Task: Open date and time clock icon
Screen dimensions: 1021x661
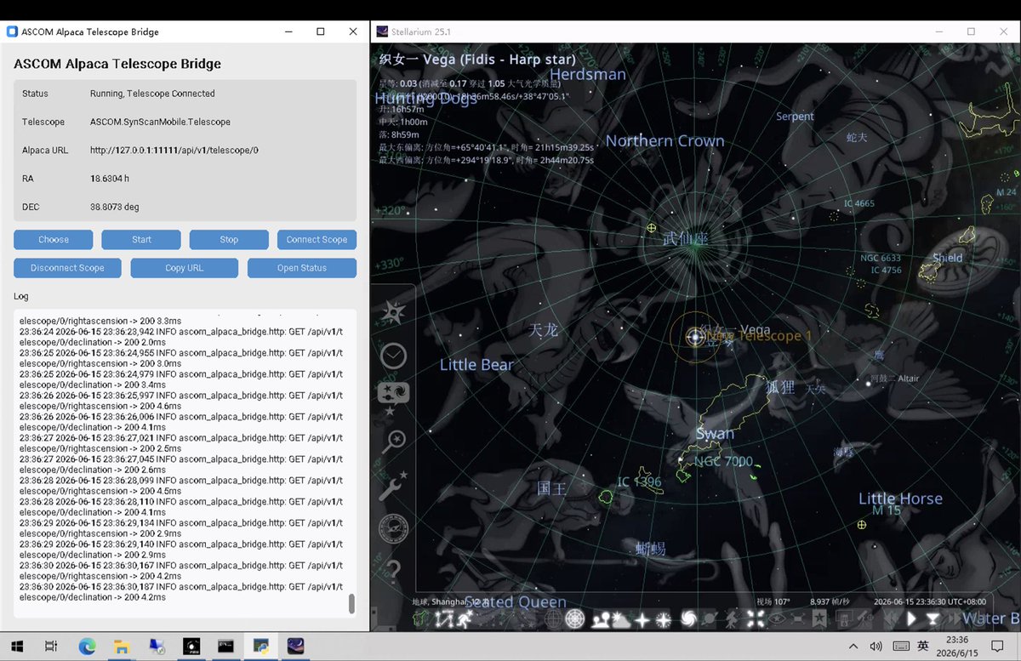Action: [x=393, y=356]
